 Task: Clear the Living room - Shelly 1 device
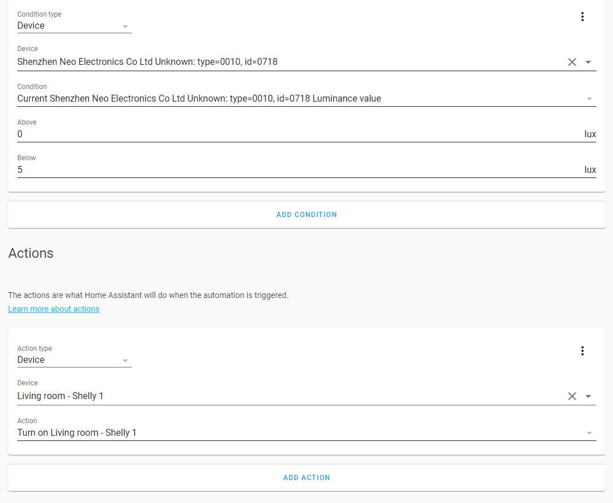[x=572, y=396]
